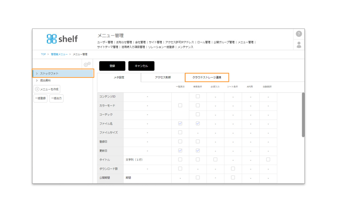This screenshot has width=349, height=218.
Task: Enable 登録日 検索条件 checkbox
Action: coord(198,141)
